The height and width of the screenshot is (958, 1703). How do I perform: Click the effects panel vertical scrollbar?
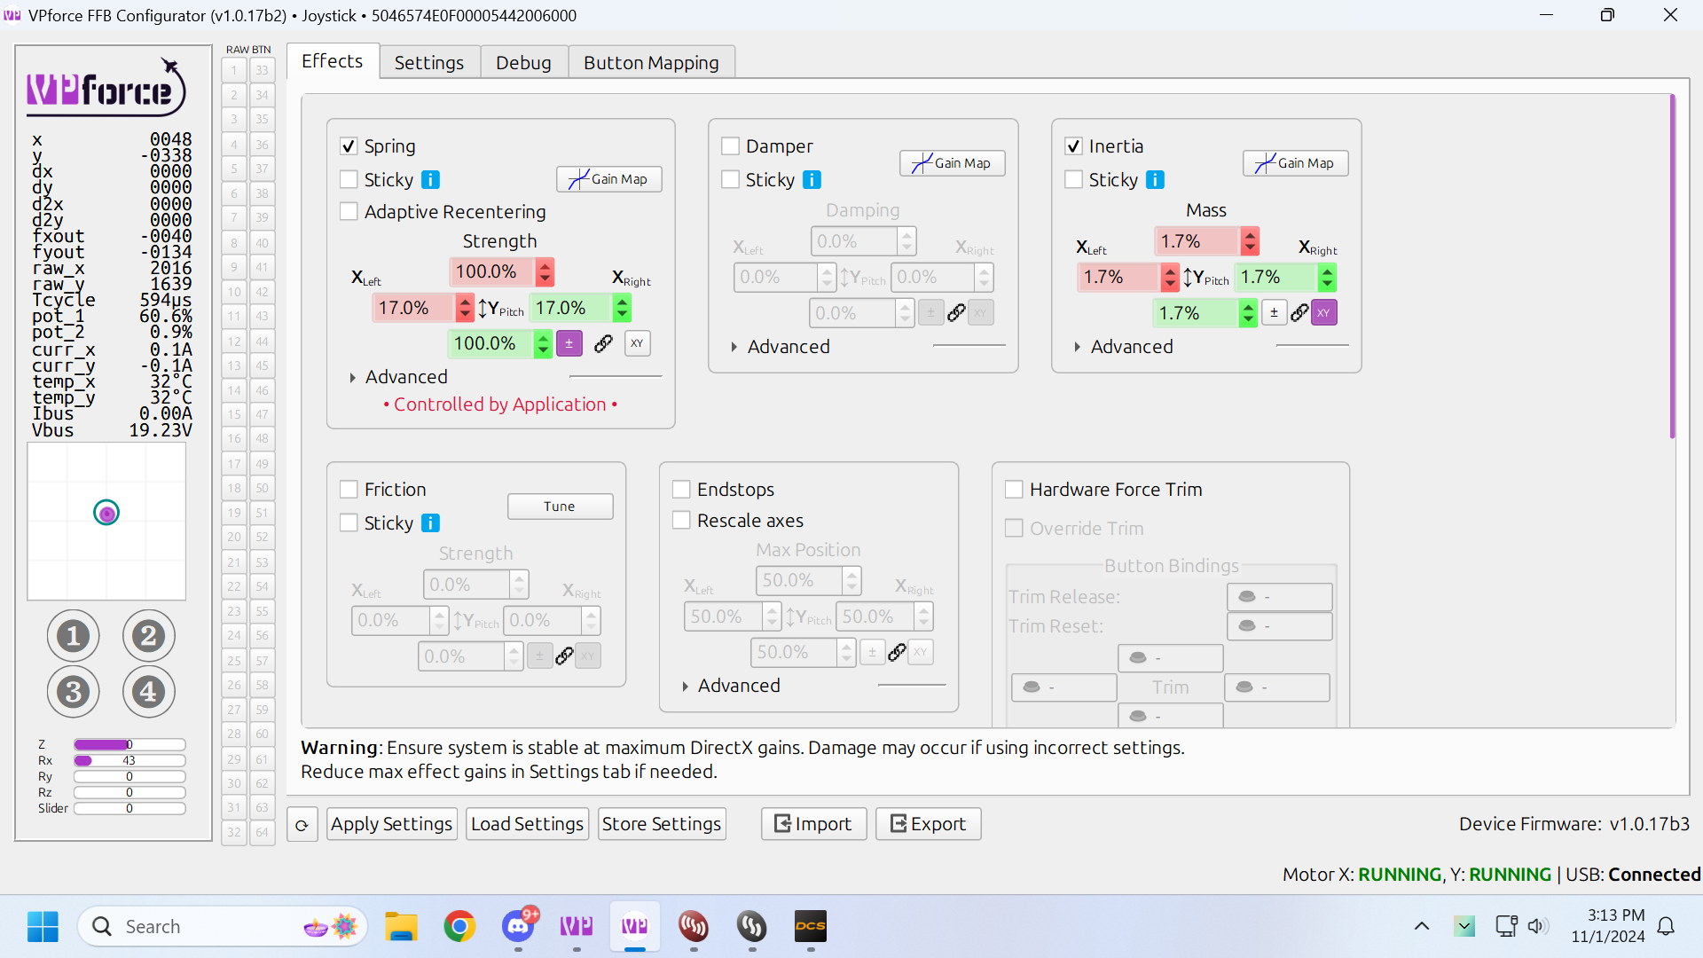pyautogui.click(x=1672, y=266)
